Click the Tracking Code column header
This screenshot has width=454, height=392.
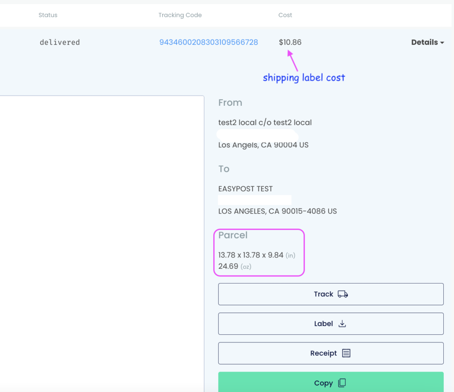[180, 15]
